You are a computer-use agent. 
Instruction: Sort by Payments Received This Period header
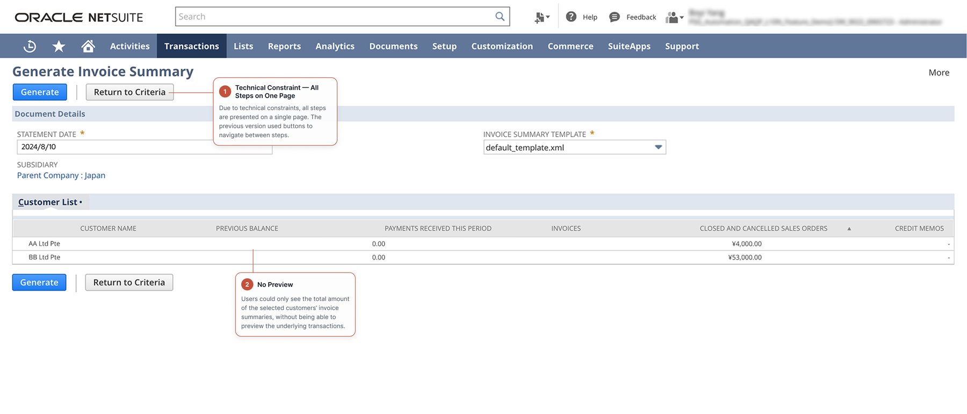438,228
